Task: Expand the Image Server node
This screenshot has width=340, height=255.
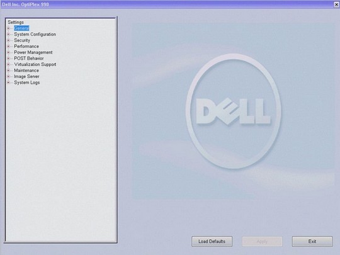Action: click(x=8, y=76)
